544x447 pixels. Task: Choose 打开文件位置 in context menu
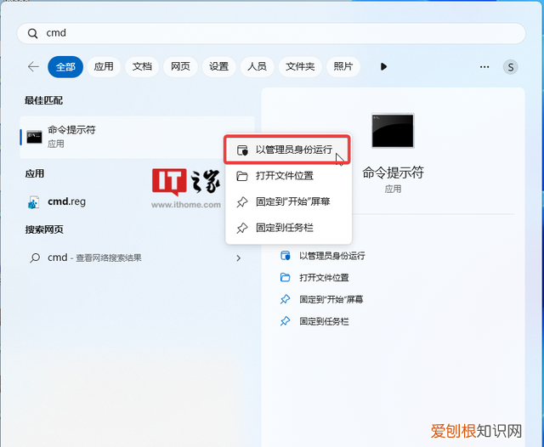(289, 176)
